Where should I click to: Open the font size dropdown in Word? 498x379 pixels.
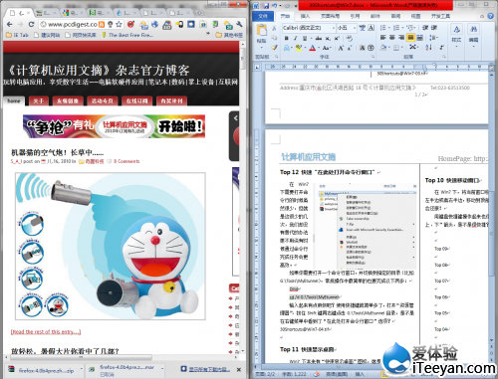point(355,28)
